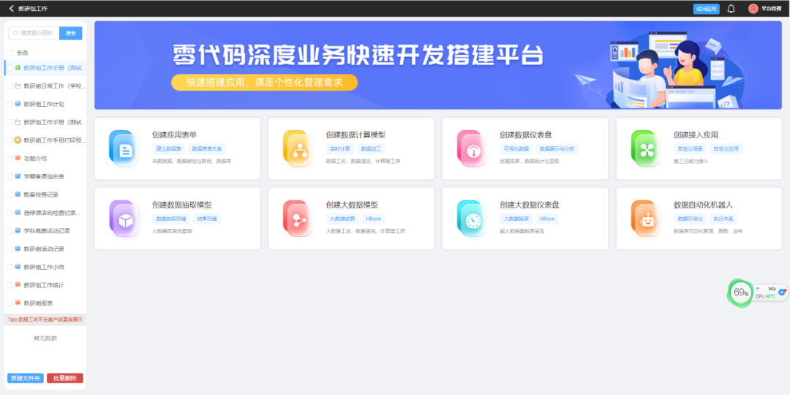
Task: Click the blue plus icon on CPU widget
Action: pyautogui.click(x=782, y=292)
